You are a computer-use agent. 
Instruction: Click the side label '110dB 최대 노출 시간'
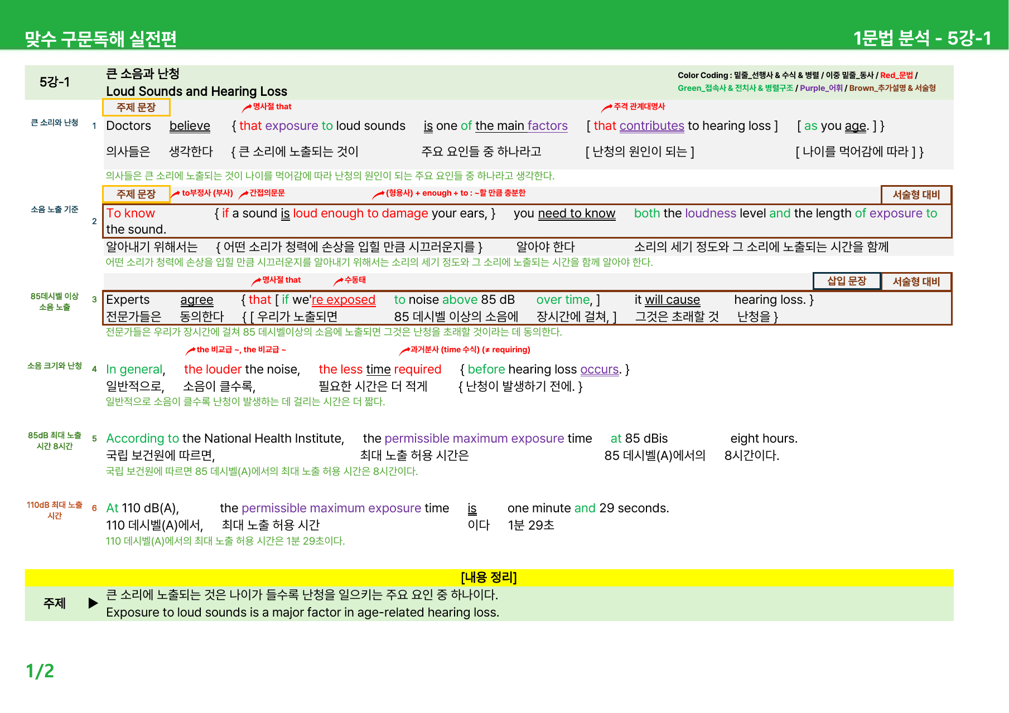[x=55, y=510]
